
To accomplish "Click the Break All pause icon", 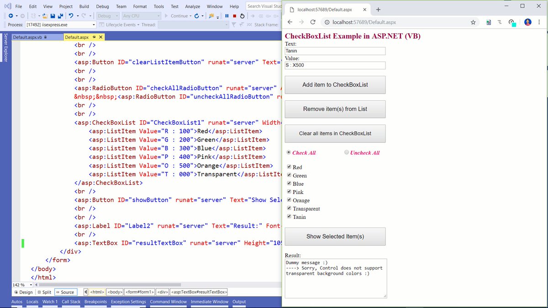I will click(227, 16).
